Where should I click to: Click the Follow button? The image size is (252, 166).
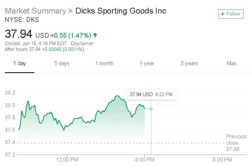click(231, 14)
